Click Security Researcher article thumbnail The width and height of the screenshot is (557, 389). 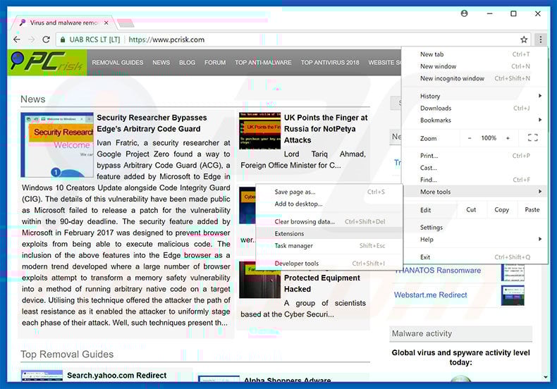57,144
